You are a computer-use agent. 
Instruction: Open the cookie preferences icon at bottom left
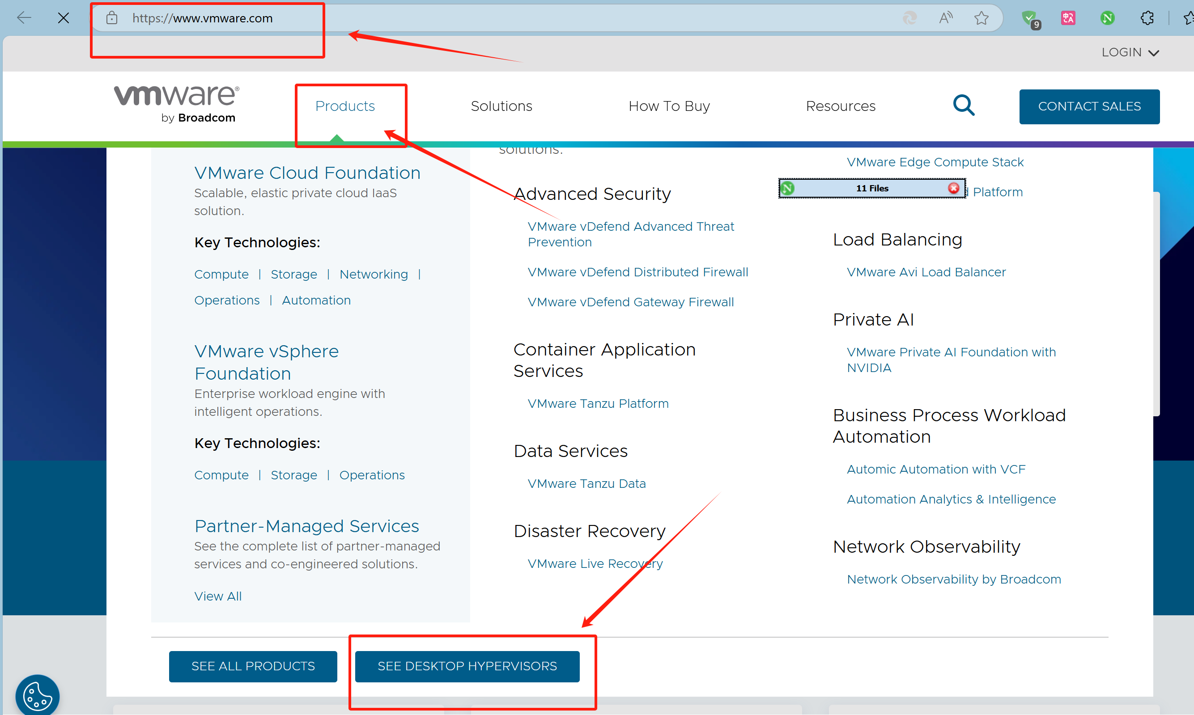(x=37, y=695)
